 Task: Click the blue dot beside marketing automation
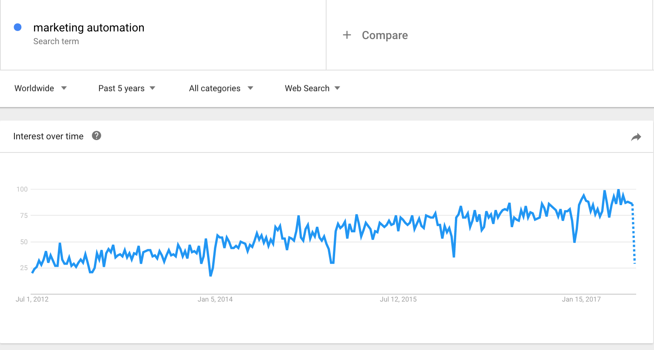18,27
